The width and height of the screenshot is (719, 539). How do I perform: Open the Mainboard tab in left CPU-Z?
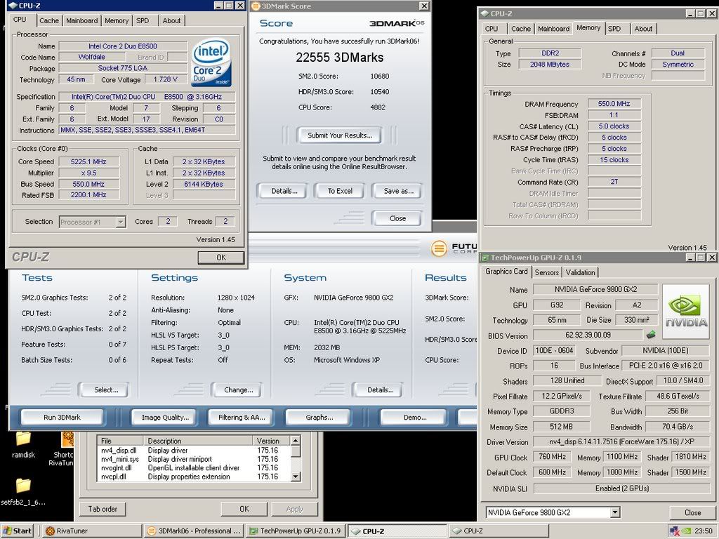point(81,20)
